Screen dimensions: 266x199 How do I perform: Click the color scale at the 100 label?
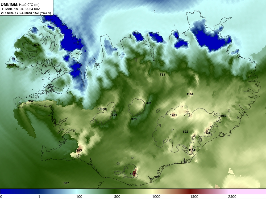click(79, 197)
